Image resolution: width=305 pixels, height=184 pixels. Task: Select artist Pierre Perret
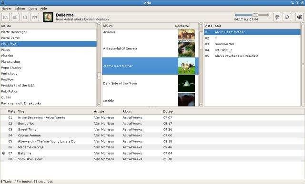coord(48,38)
